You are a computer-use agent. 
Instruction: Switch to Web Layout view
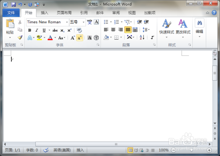point(142,150)
